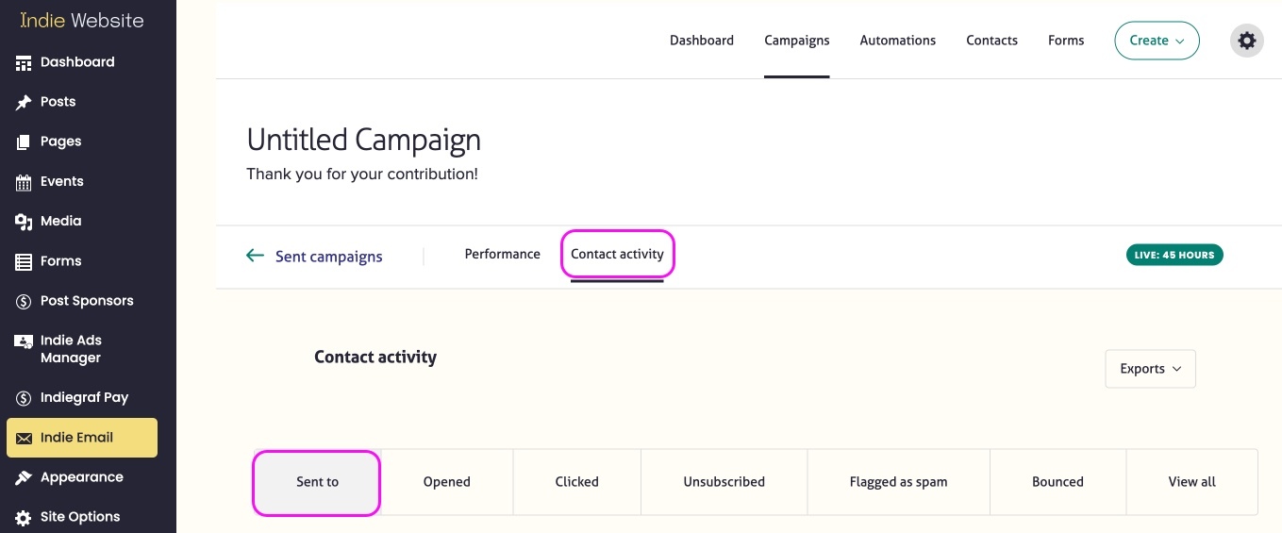1282x533 pixels.
Task: Click the settings gear icon
Action: (x=1246, y=41)
